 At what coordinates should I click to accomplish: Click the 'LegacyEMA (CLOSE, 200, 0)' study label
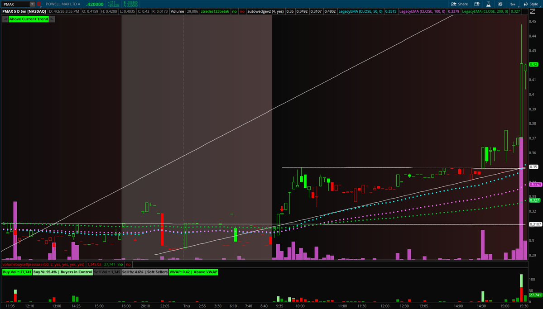click(485, 11)
